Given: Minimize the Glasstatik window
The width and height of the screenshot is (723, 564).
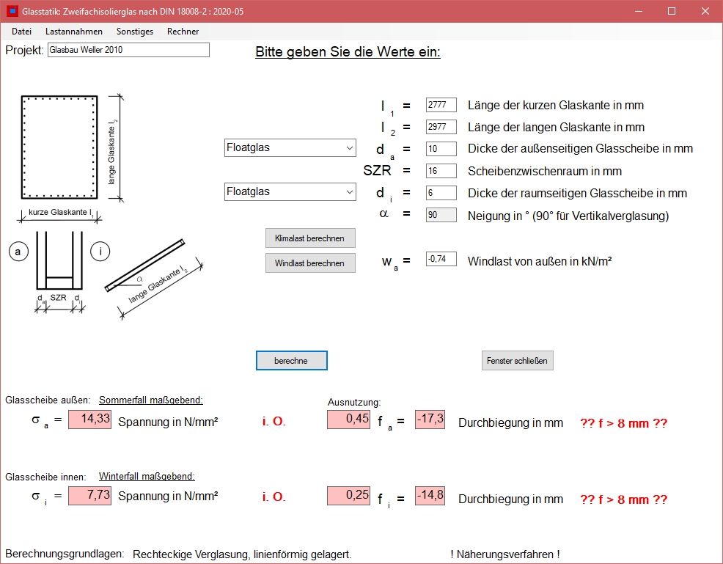Looking at the screenshot, I should pos(639,11).
